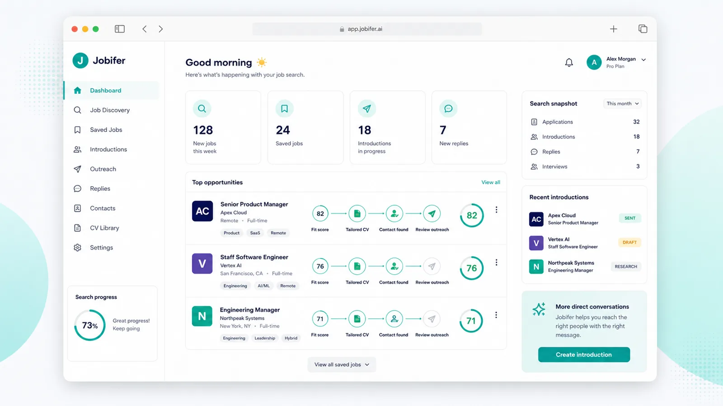Click the large 71 score ring
This screenshot has height=406, width=723.
(x=471, y=321)
